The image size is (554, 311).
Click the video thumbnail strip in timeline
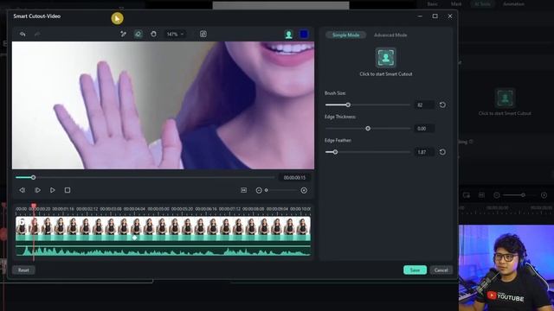pos(164,225)
